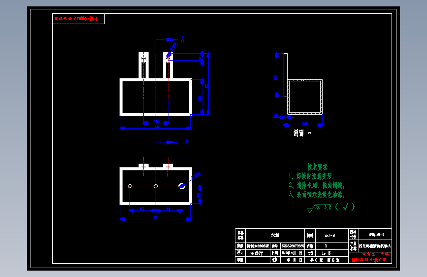The height and width of the screenshot is (277, 427).
Task: Click the sheet count text "共 9 张 第 6 张"
Action: pos(325,260)
